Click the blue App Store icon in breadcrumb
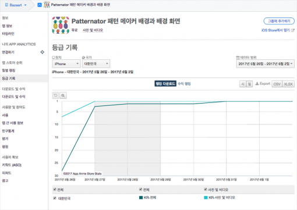 point(40,5)
